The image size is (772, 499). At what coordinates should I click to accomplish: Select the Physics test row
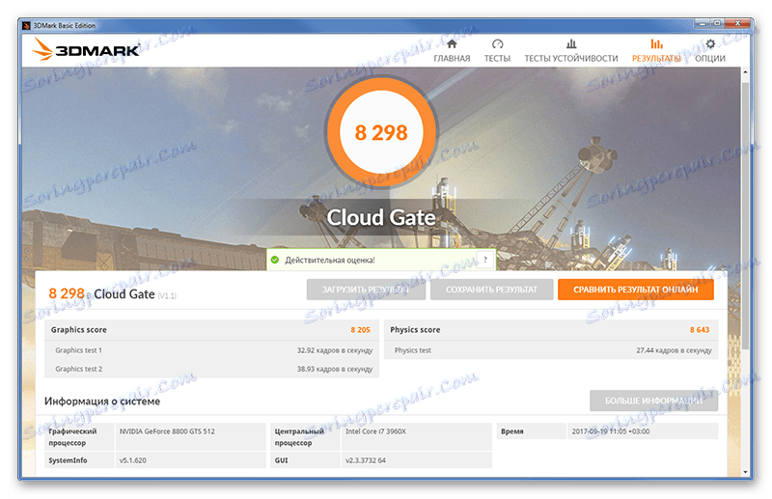click(x=551, y=350)
